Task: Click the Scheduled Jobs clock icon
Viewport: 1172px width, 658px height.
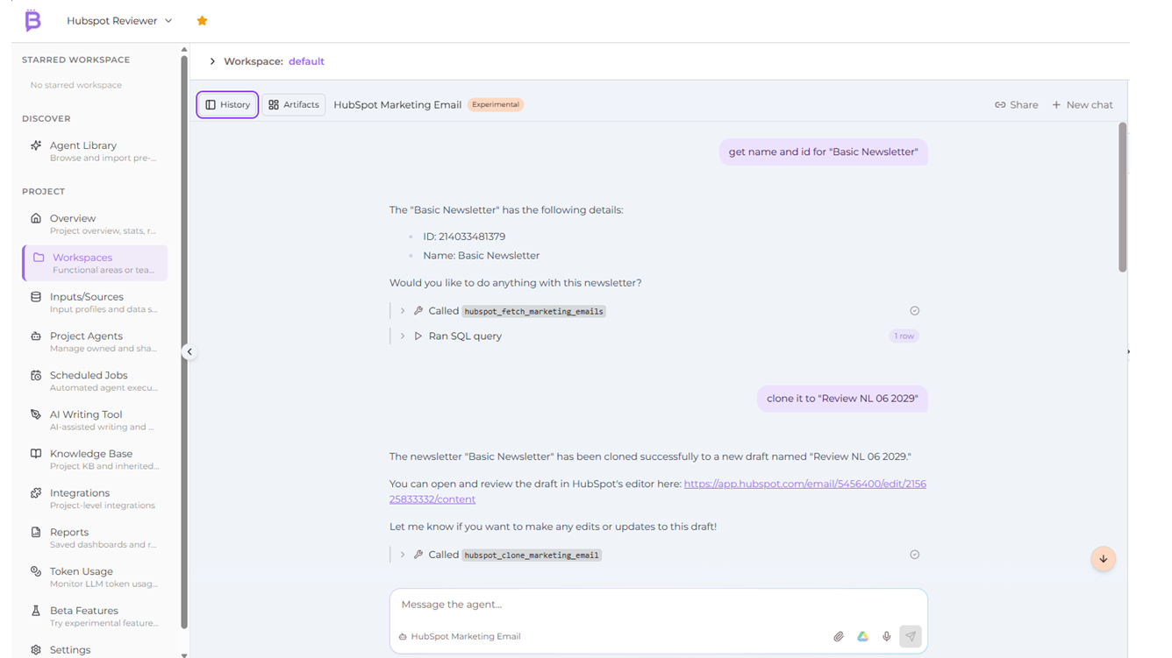Action: pos(36,375)
